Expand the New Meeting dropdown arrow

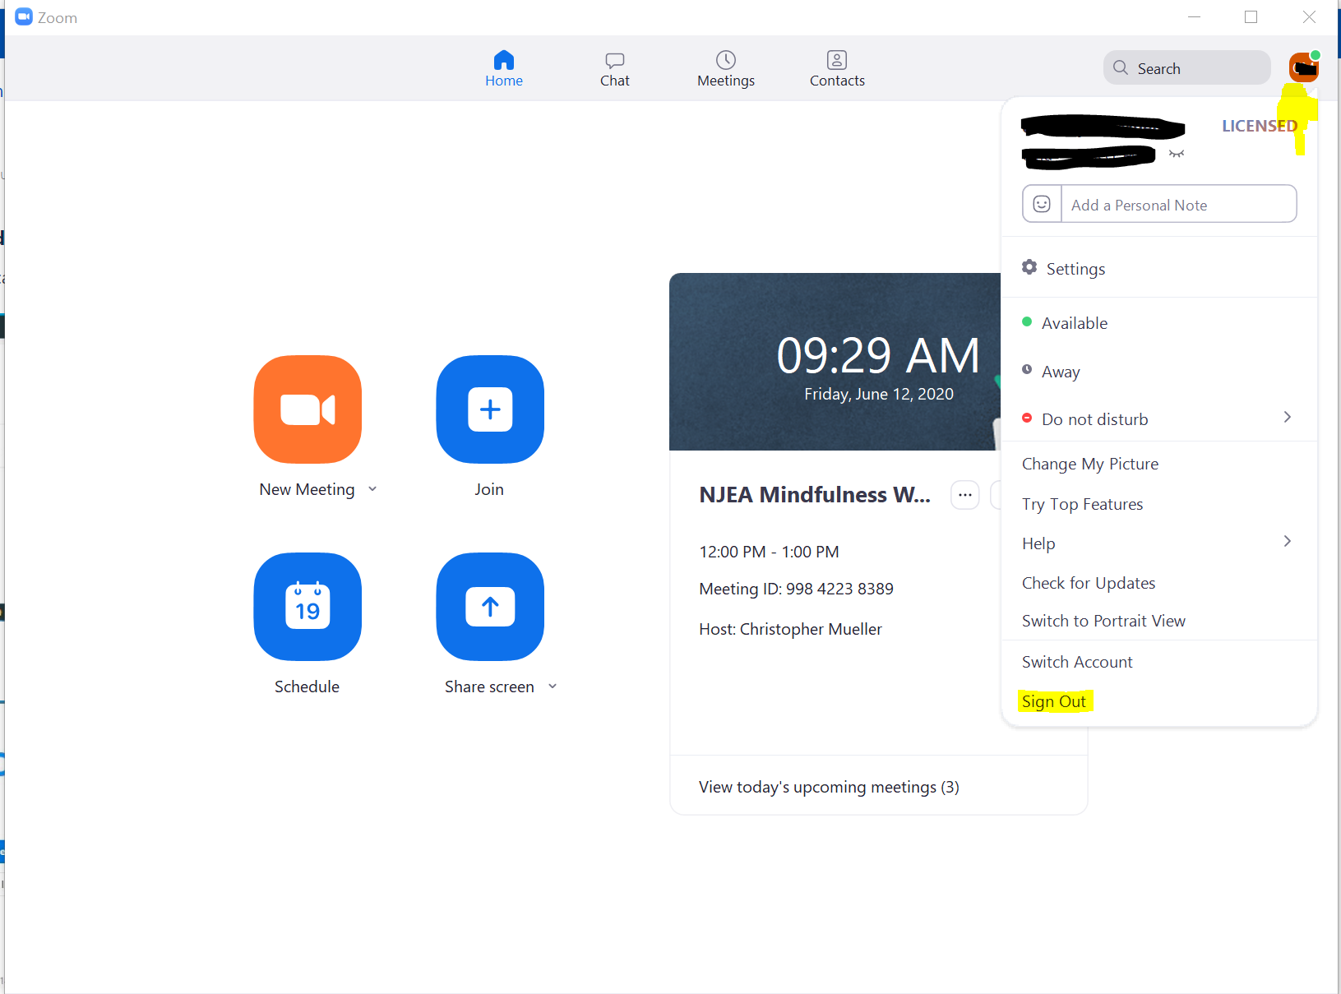[372, 489]
